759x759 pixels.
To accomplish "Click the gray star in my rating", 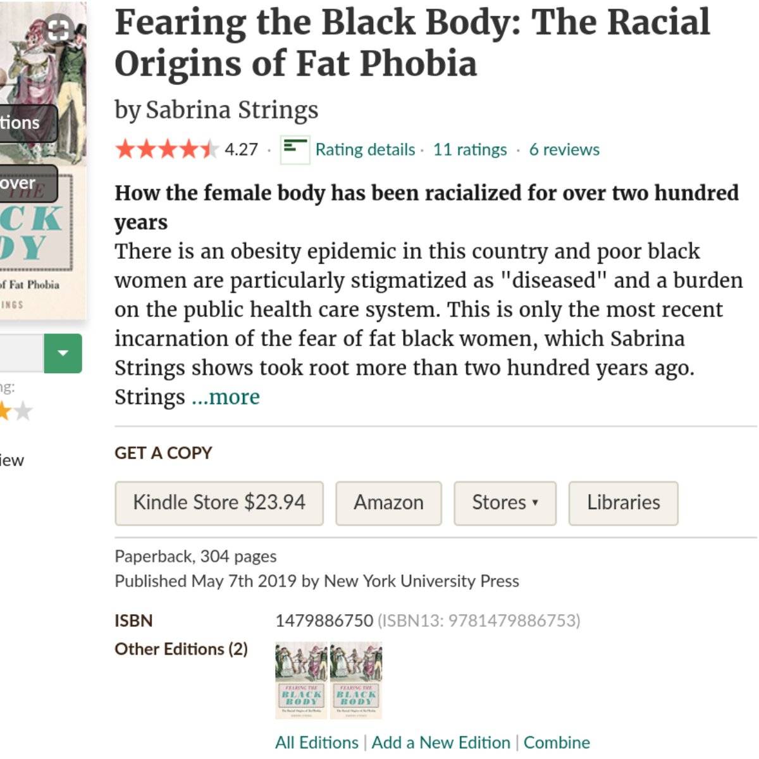I will pos(23,412).
